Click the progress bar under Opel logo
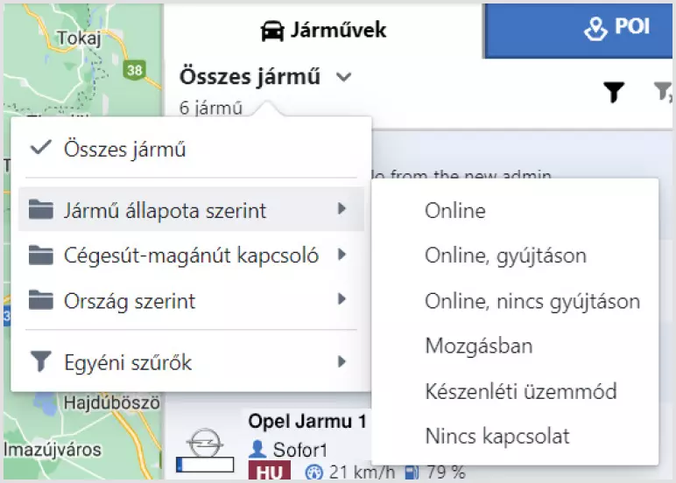676x483 pixels. click(205, 465)
